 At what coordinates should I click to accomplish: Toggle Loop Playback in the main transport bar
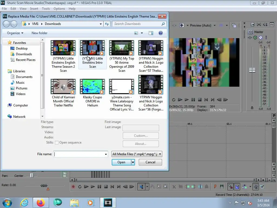click(80, 187)
